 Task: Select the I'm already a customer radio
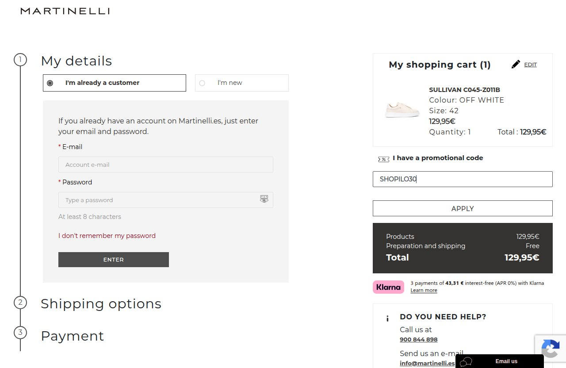[50, 83]
